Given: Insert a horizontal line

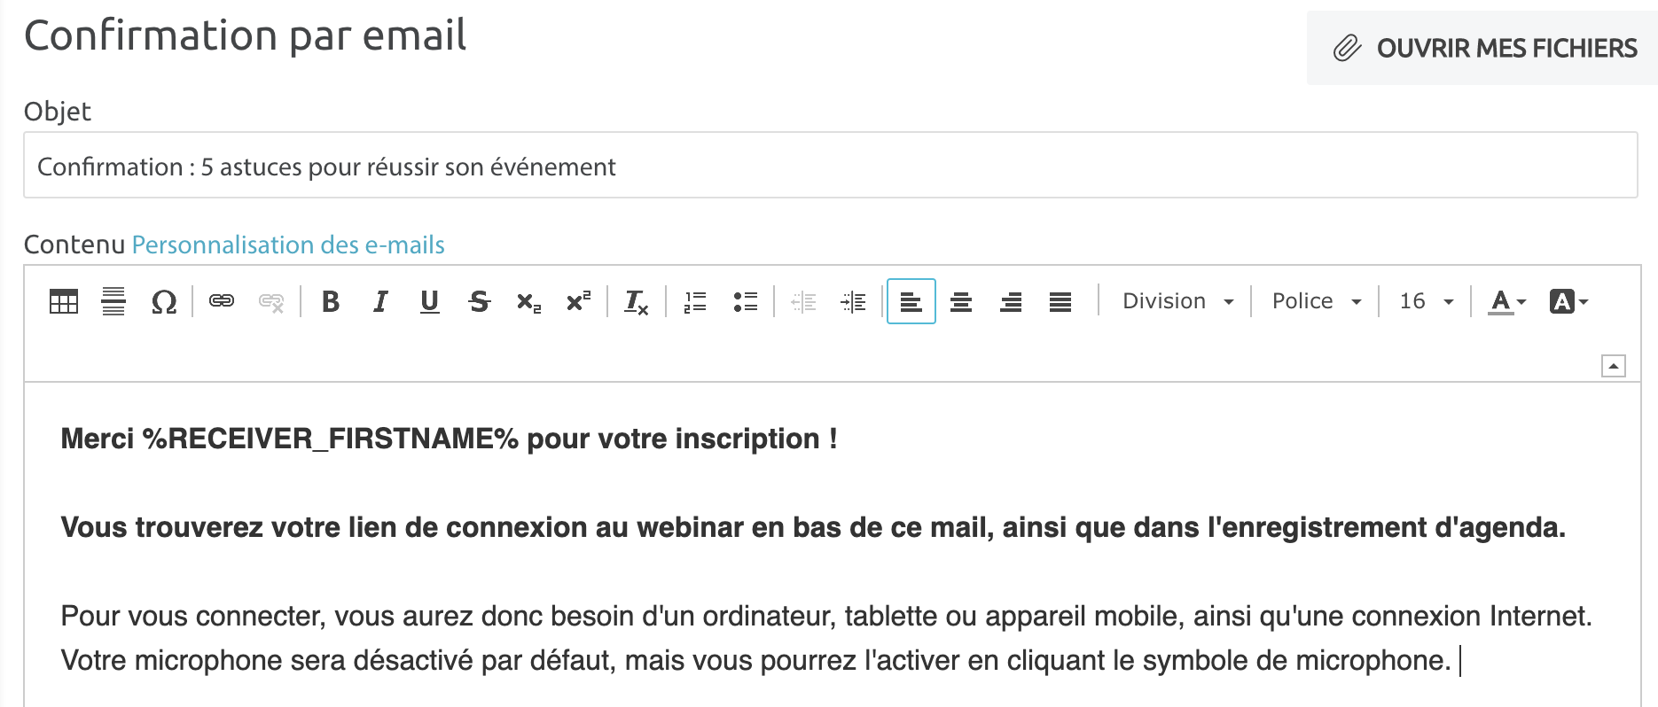Looking at the screenshot, I should (113, 302).
